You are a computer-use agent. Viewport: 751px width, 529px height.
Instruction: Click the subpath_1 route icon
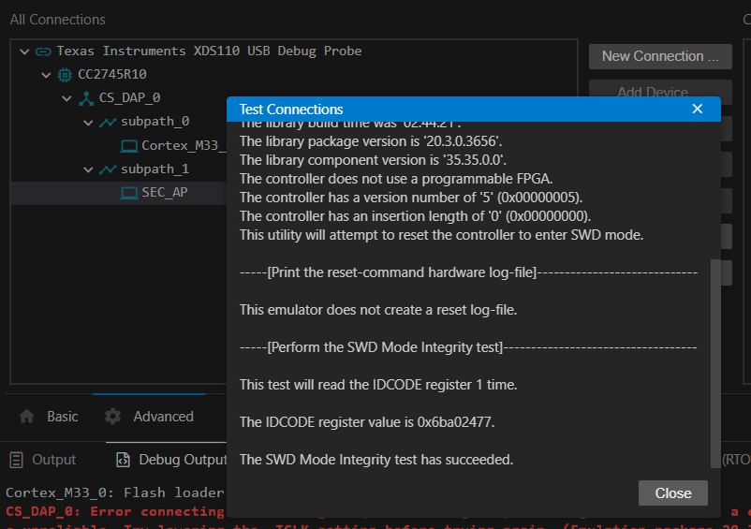coord(108,169)
